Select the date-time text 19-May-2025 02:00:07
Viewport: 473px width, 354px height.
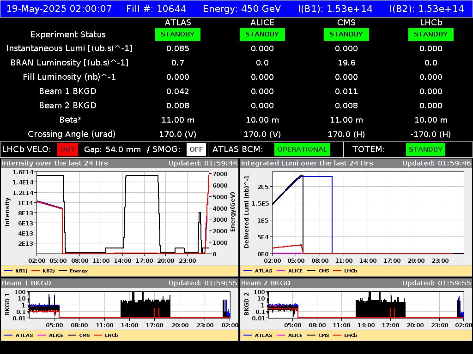point(59,8)
